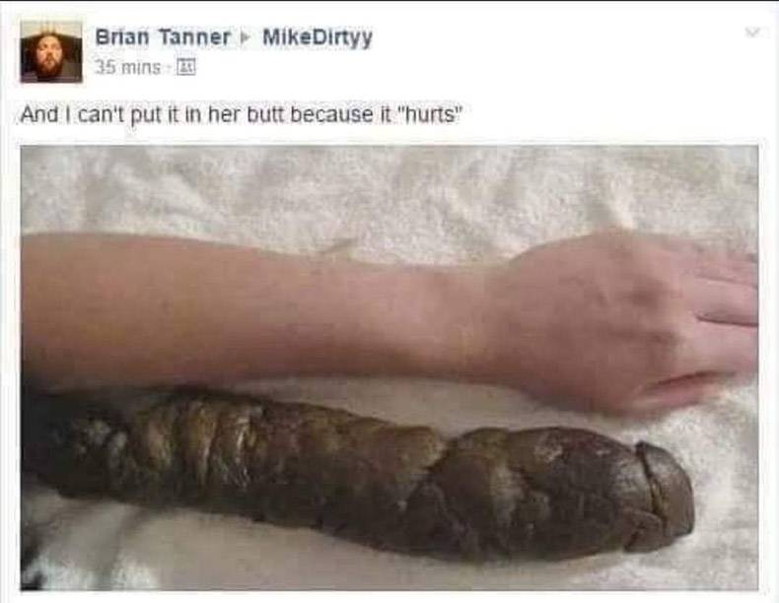Visit the MikeDirtyy timeline link
This screenshot has height=603, width=779.
coord(317,37)
